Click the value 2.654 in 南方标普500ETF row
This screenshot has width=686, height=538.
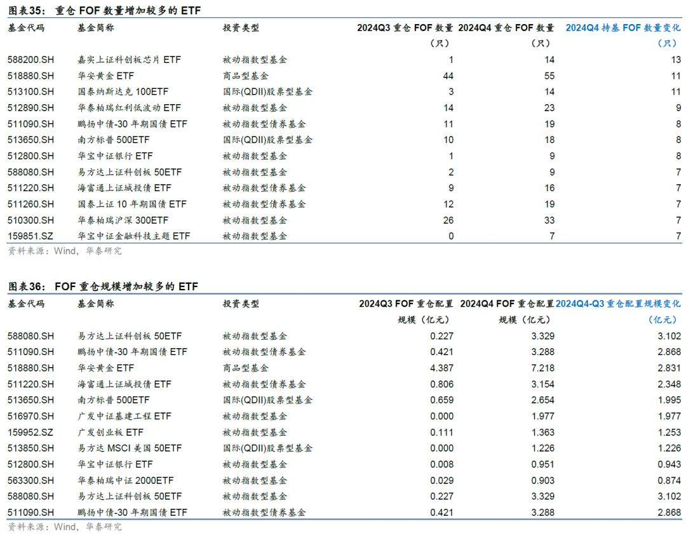pyautogui.click(x=542, y=400)
